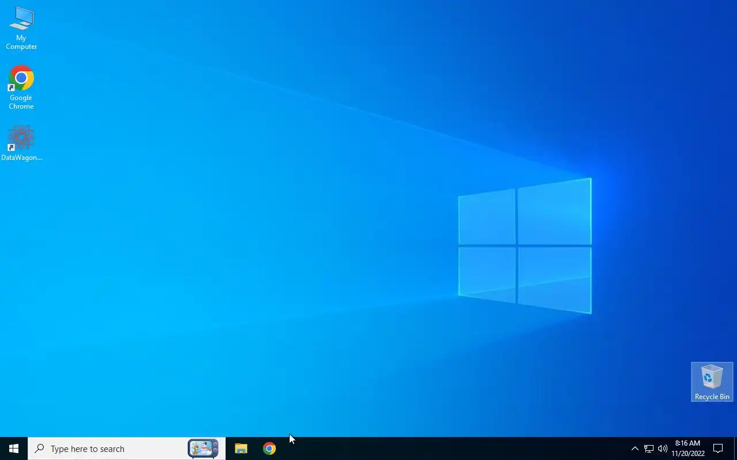Open the Windows Start menu
Viewport: 737px width, 460px height.
(14, 448)
